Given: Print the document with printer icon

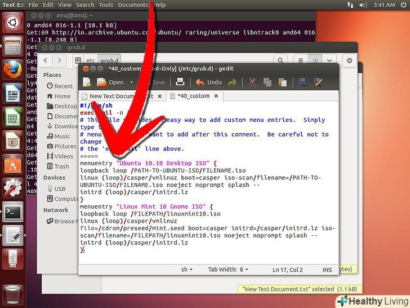Looking at the screenshot, I should coord(180,82).
